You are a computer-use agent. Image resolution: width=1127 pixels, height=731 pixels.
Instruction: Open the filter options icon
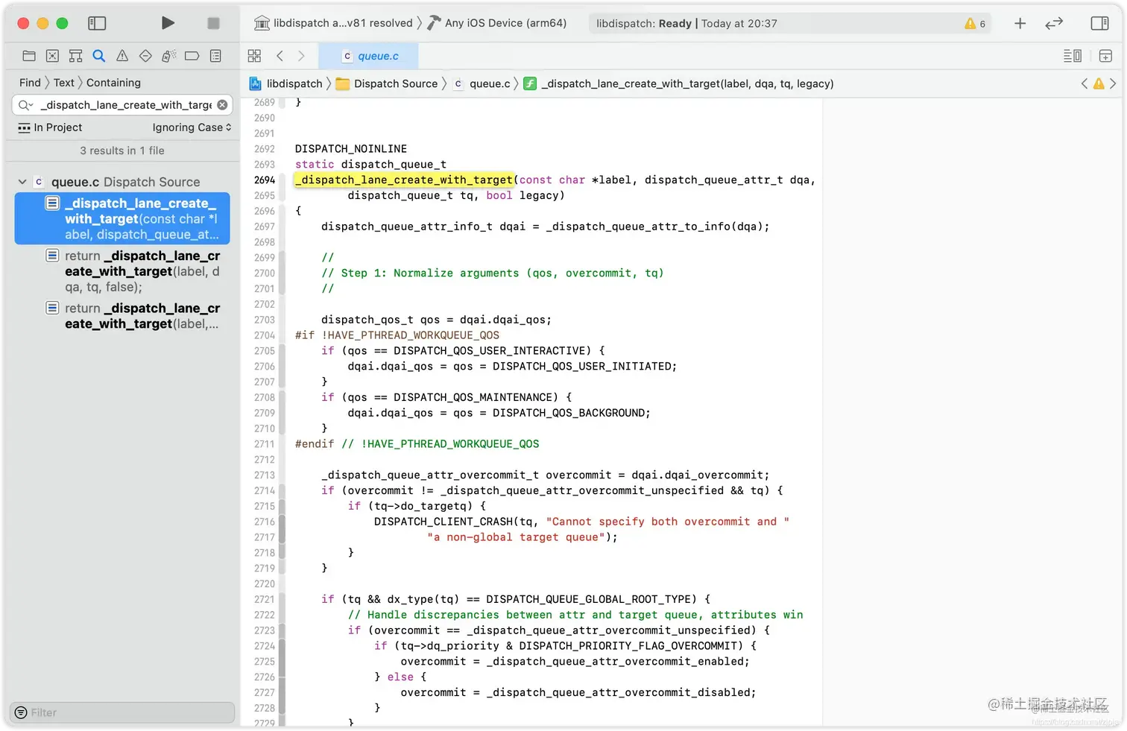pos(21,712)
